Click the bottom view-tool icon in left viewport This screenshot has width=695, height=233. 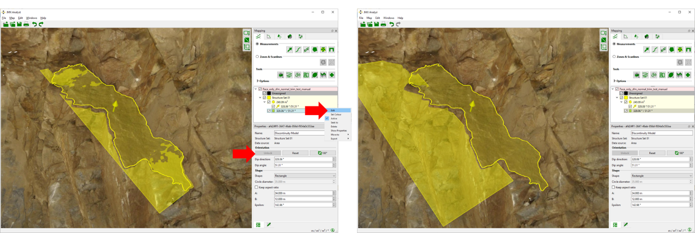pos(246,47)
